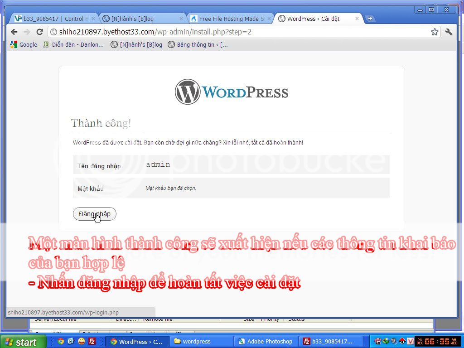This screenshot has height=348, width=464.
Task: Click the Đăng nhập login button
Action: coord(94,214)
